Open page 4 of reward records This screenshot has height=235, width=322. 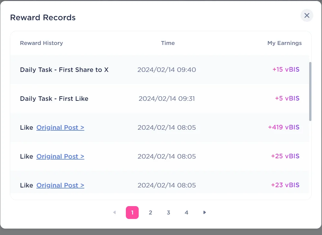coord(187,213)
